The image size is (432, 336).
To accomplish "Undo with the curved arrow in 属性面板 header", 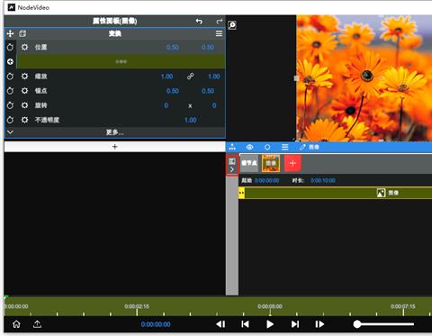I will [199, 21].
